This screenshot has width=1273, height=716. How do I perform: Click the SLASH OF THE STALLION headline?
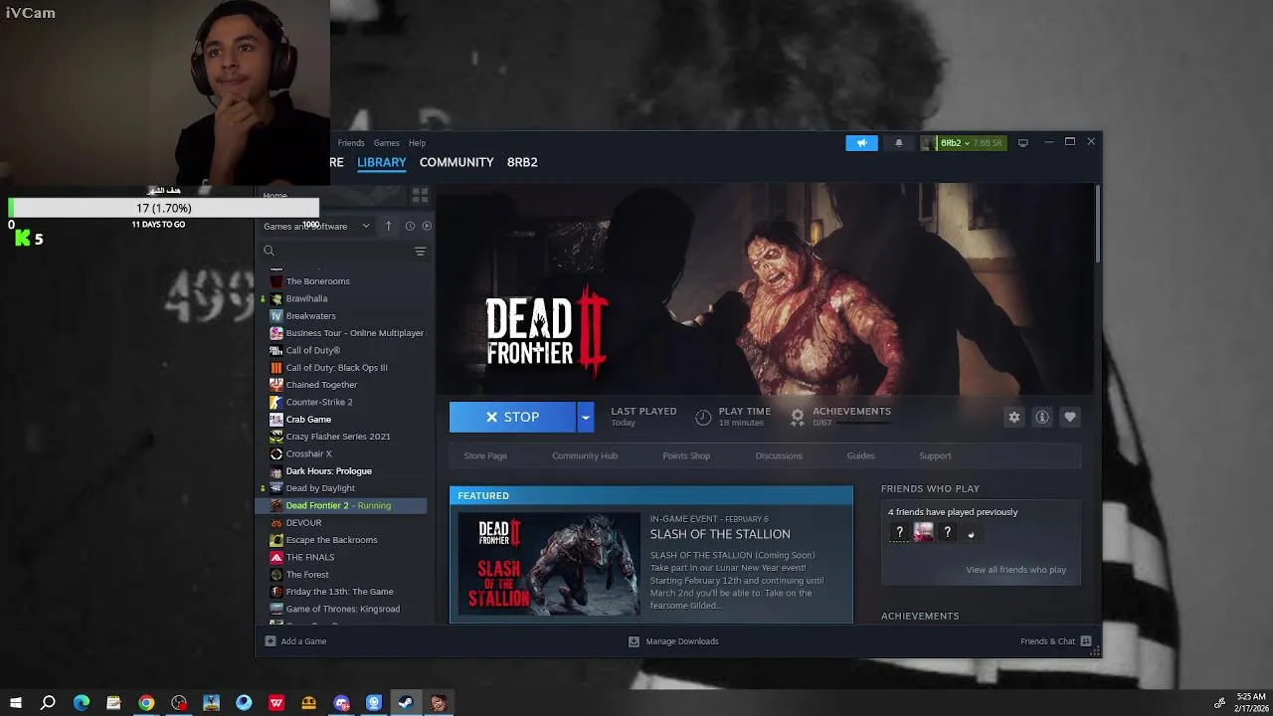pos(720,534)
